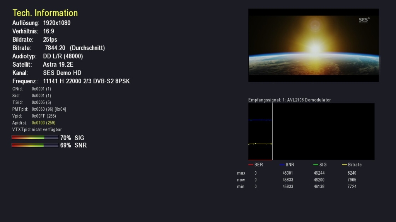The height and width of the screenshot is (222, 396).
Task: Click the min row label
Action: click(x=241, y=187)
